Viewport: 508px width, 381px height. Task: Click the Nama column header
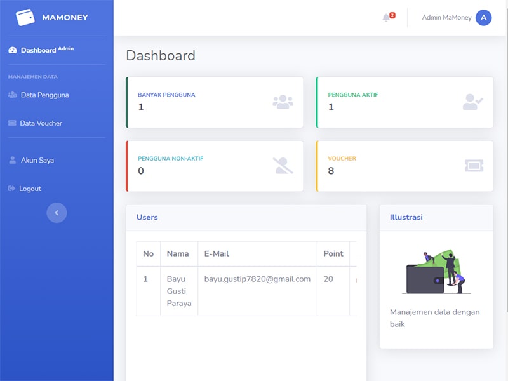coord(178,253)
